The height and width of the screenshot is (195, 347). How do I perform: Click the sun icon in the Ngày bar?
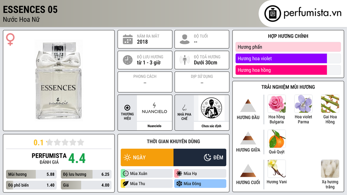click(x=127, y=157)
